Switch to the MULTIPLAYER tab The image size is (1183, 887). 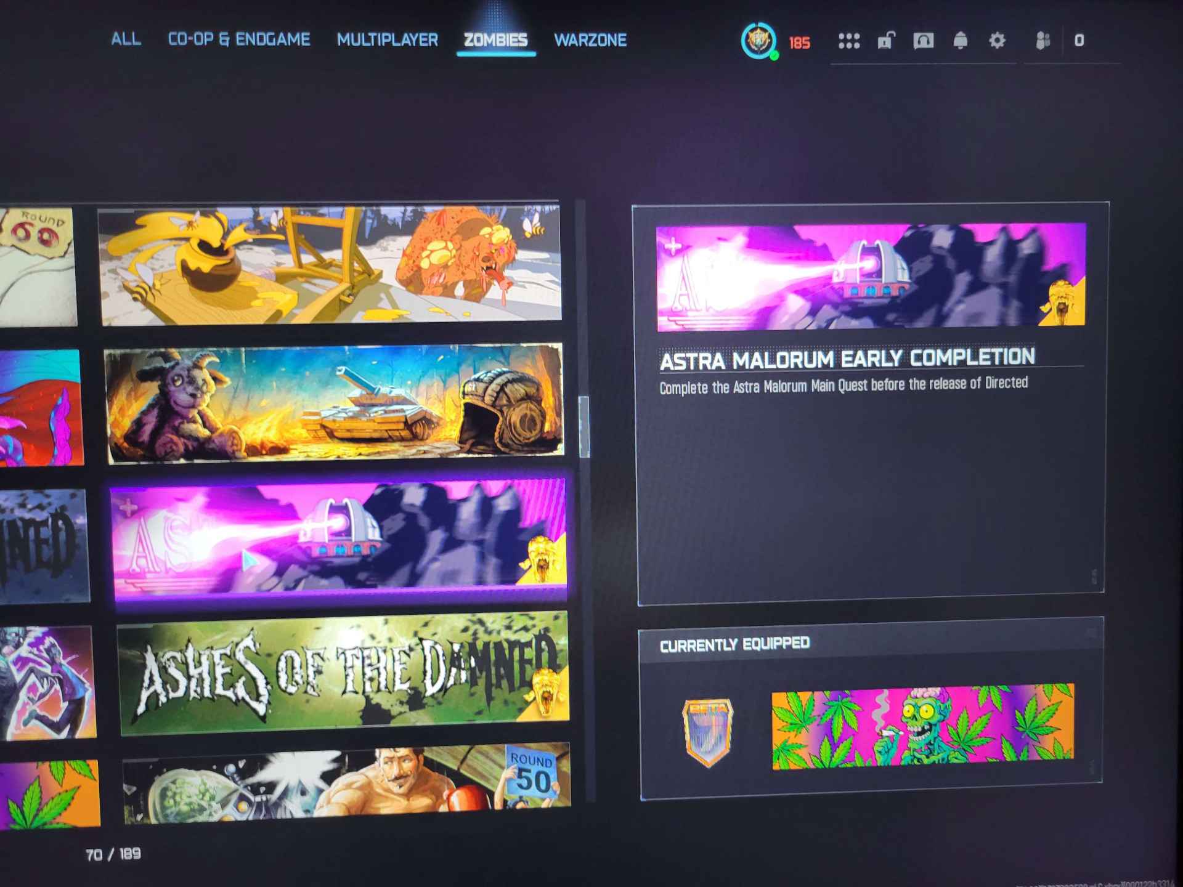point(387,40)
